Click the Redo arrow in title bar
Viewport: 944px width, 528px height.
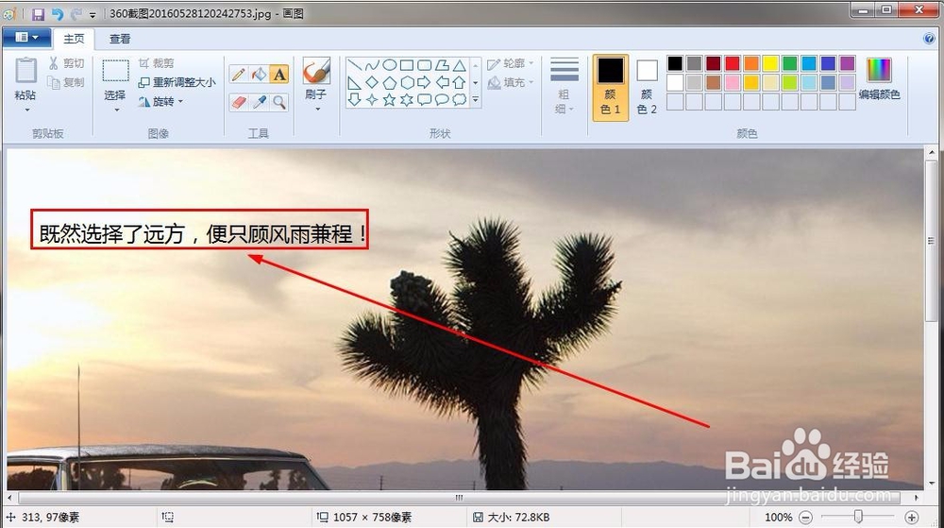point(76,14)
